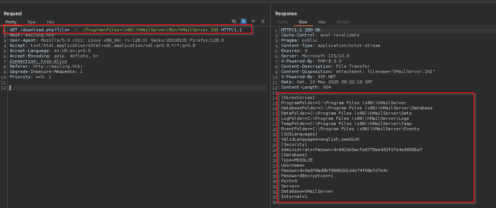This screenshot has height=208, width=496.
Task: Click the AdministratorPassword hash line
Action: tap(352, 150)
